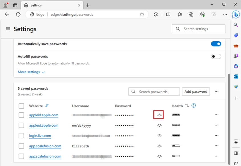Open more actions for login.live.com row
This screenshot has height=166, width=241.
point(216,135)
